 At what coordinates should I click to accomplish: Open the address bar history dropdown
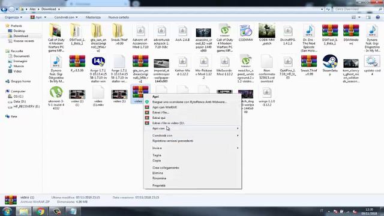tap(322, 10)
